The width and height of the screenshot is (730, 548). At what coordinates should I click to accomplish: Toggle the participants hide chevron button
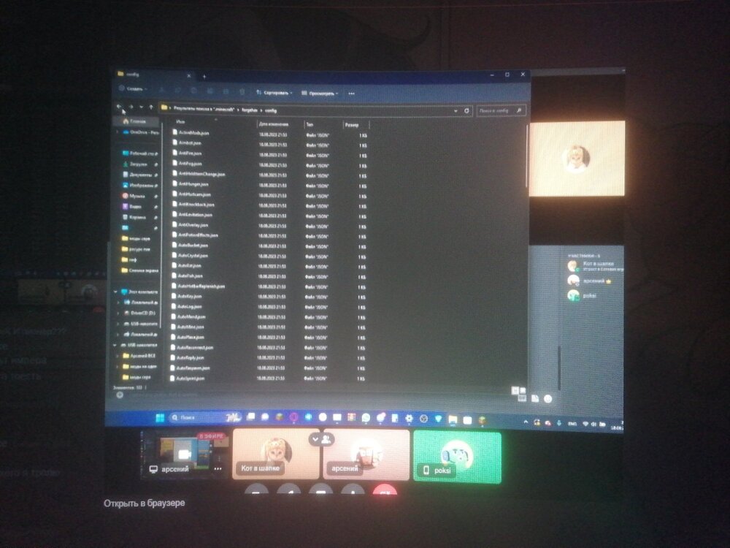click(320, 439)
